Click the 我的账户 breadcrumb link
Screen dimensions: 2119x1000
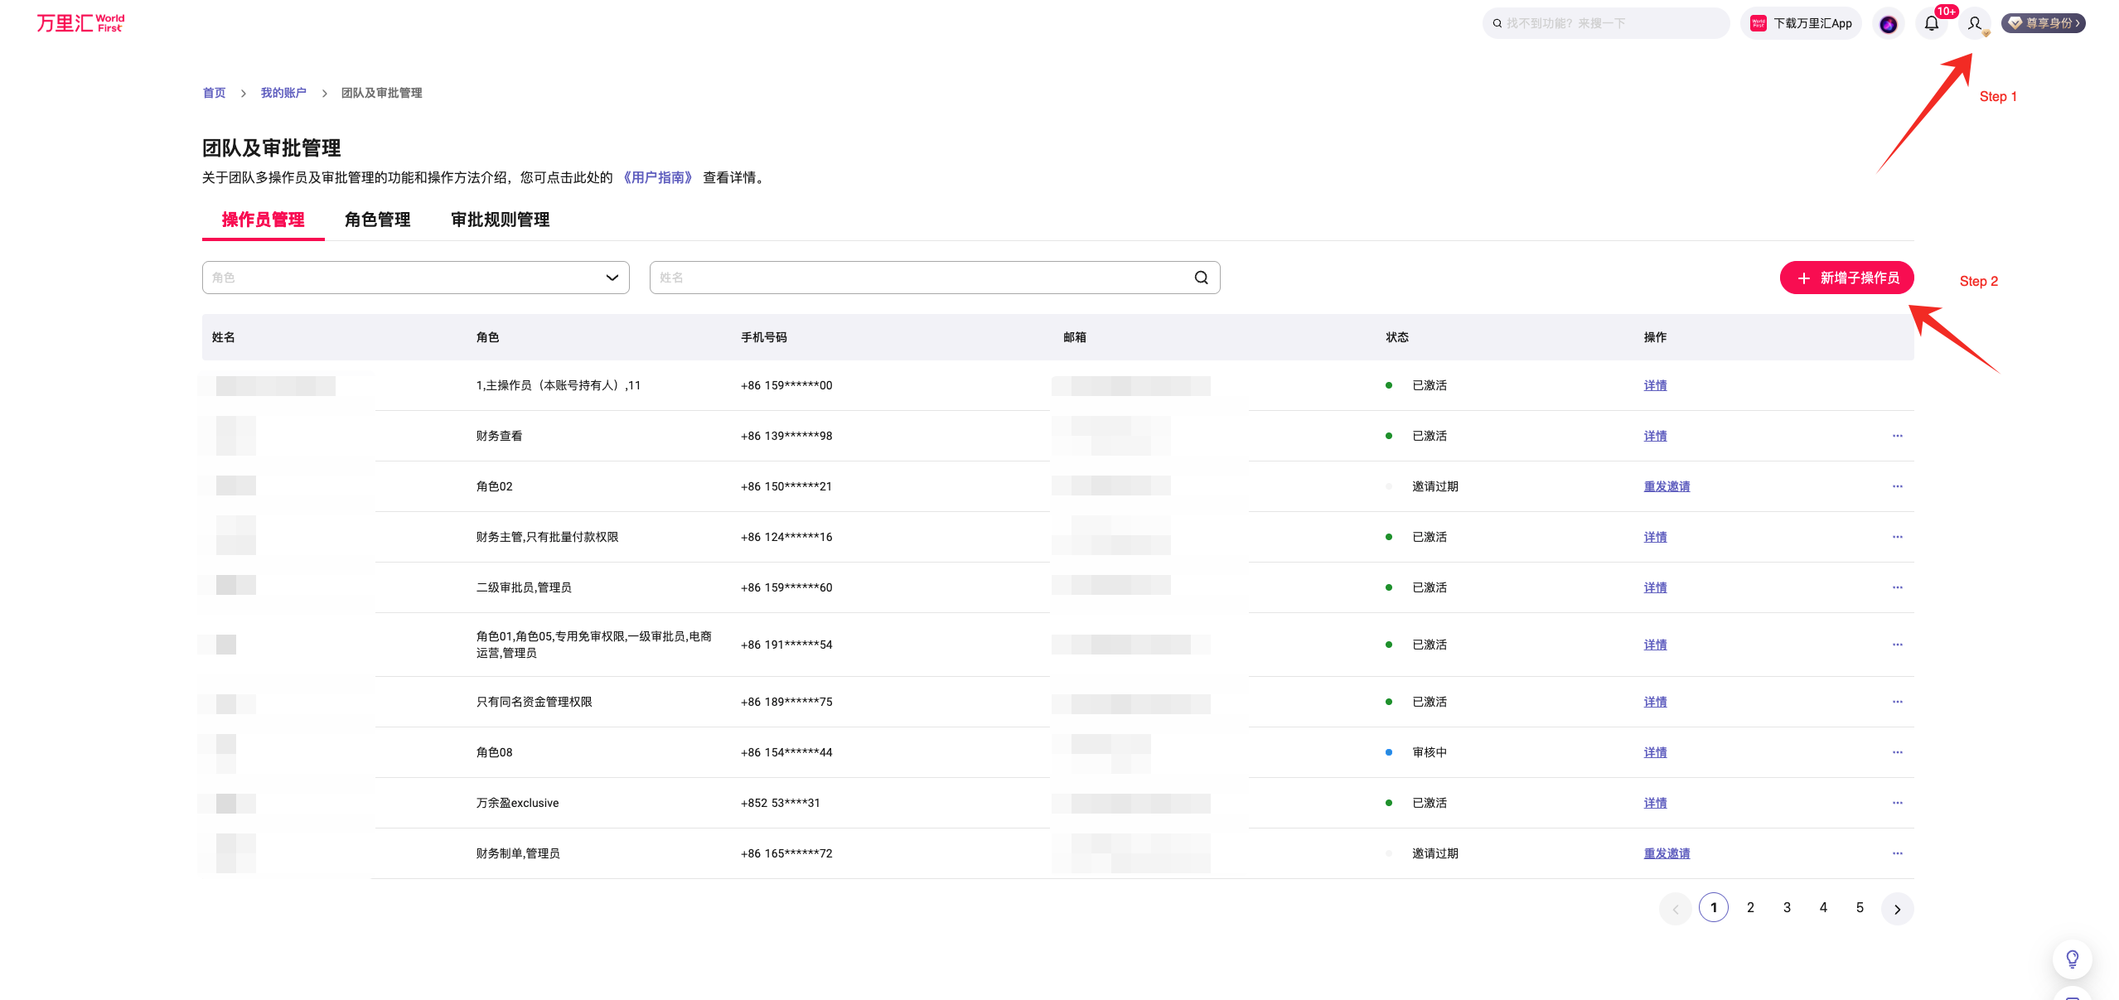tap(283, 93)
